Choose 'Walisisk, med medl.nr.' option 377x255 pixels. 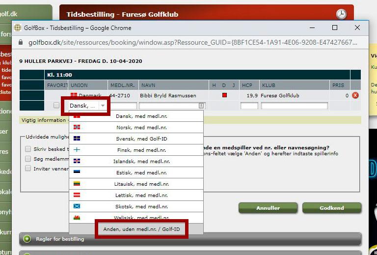(136, 218)
